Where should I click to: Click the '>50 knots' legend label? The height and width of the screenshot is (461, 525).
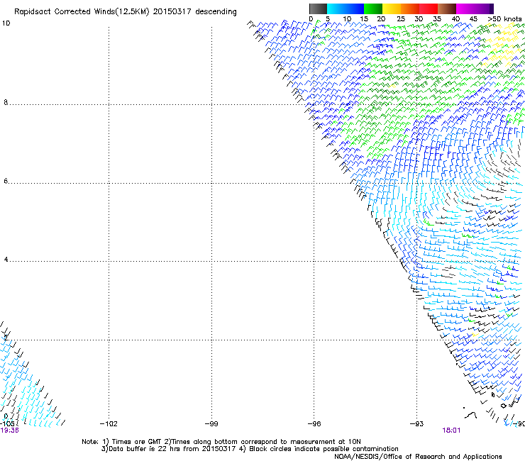click(x=504, y=19)
